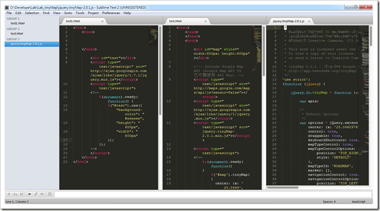Toggle wrap search link icon
Image resolution: width=380 pixels, height=211 pixels.
click(x=36, y=194)
